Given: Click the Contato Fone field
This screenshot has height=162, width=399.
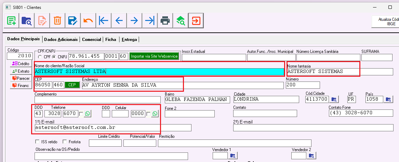Looking at the screenshot, I should (x=361, y=113).
